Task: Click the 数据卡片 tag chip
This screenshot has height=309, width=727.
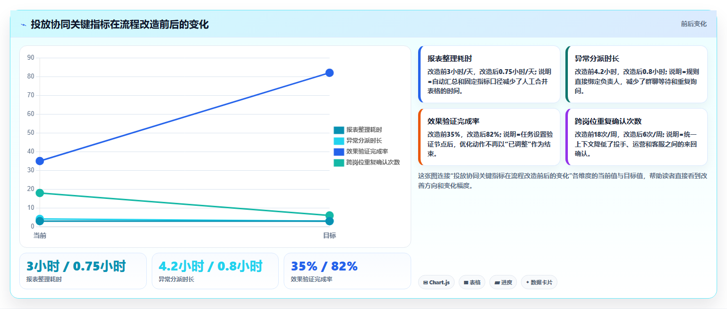Action: (539, 282)
